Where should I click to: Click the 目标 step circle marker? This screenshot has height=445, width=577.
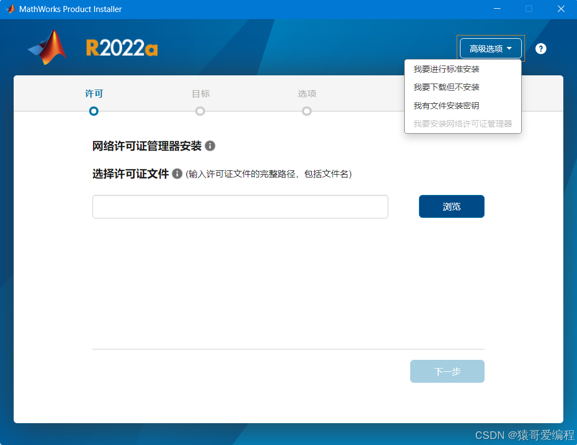click(200, 111)
